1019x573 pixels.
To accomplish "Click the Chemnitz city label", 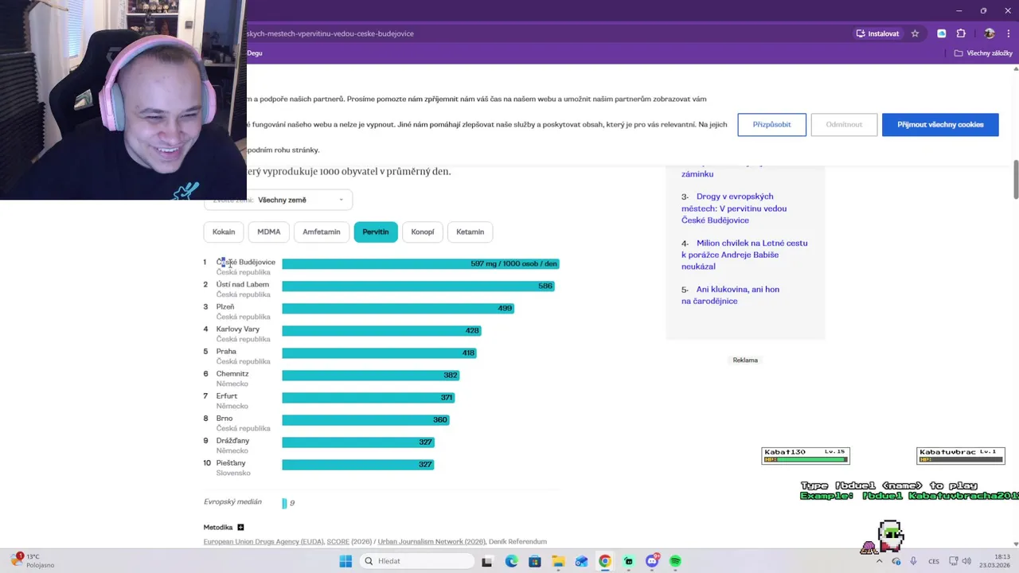I will (232, 374).
